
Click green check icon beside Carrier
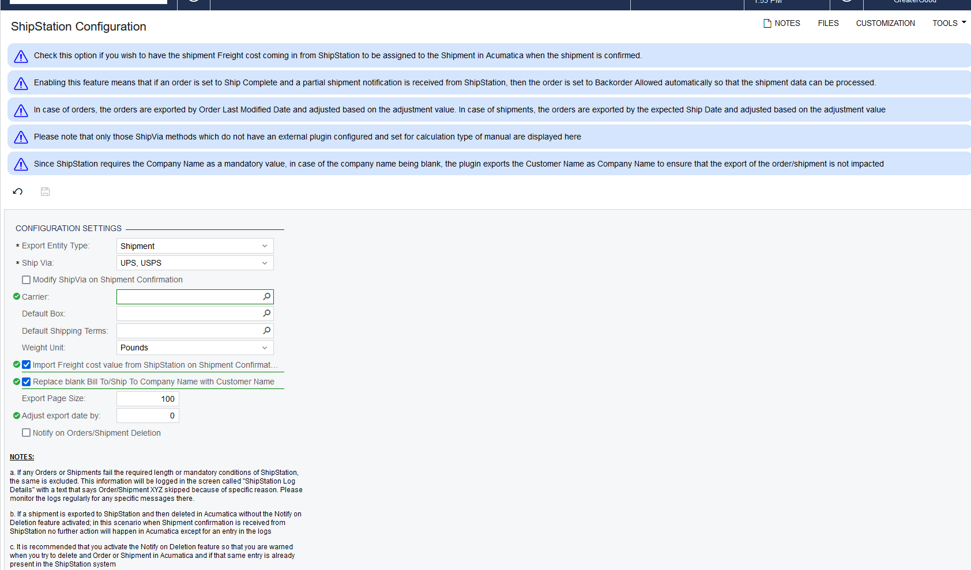coord(17,296)
